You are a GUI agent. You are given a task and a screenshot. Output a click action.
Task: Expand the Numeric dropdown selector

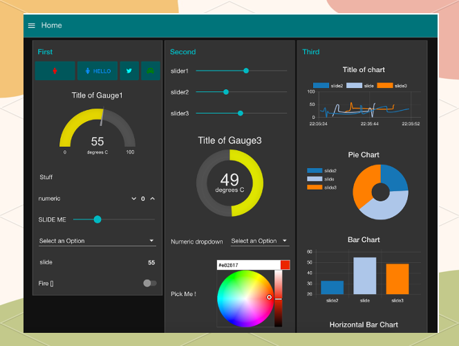259,241
